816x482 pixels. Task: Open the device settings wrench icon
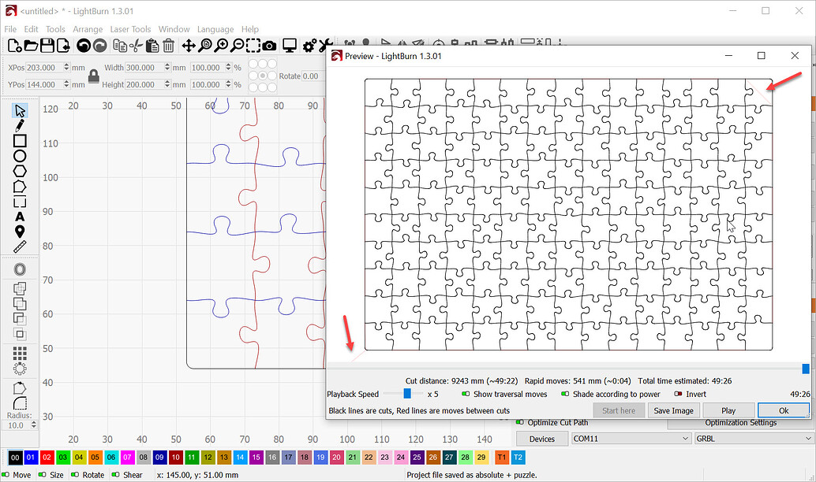click(x=326, y=45)
